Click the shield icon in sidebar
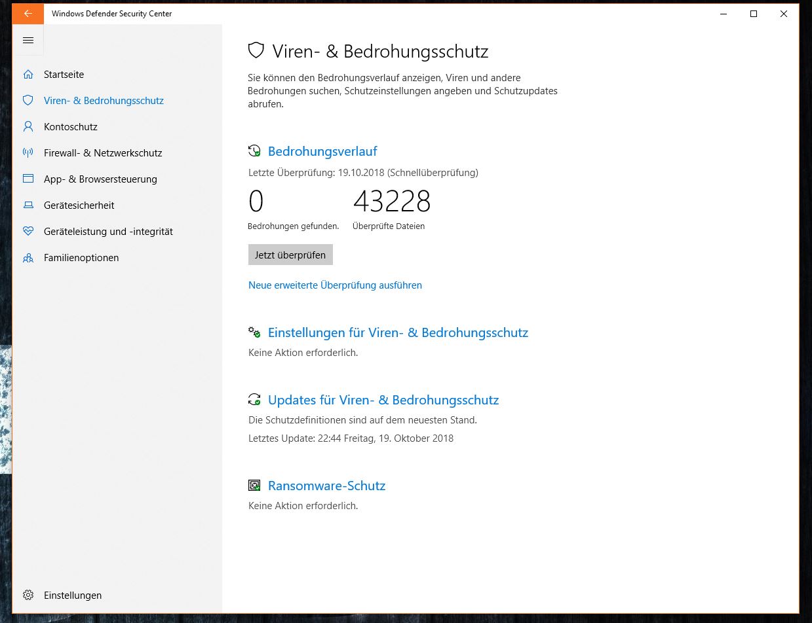The width and height of the screenshot is (812, 623). click(28, 101)
